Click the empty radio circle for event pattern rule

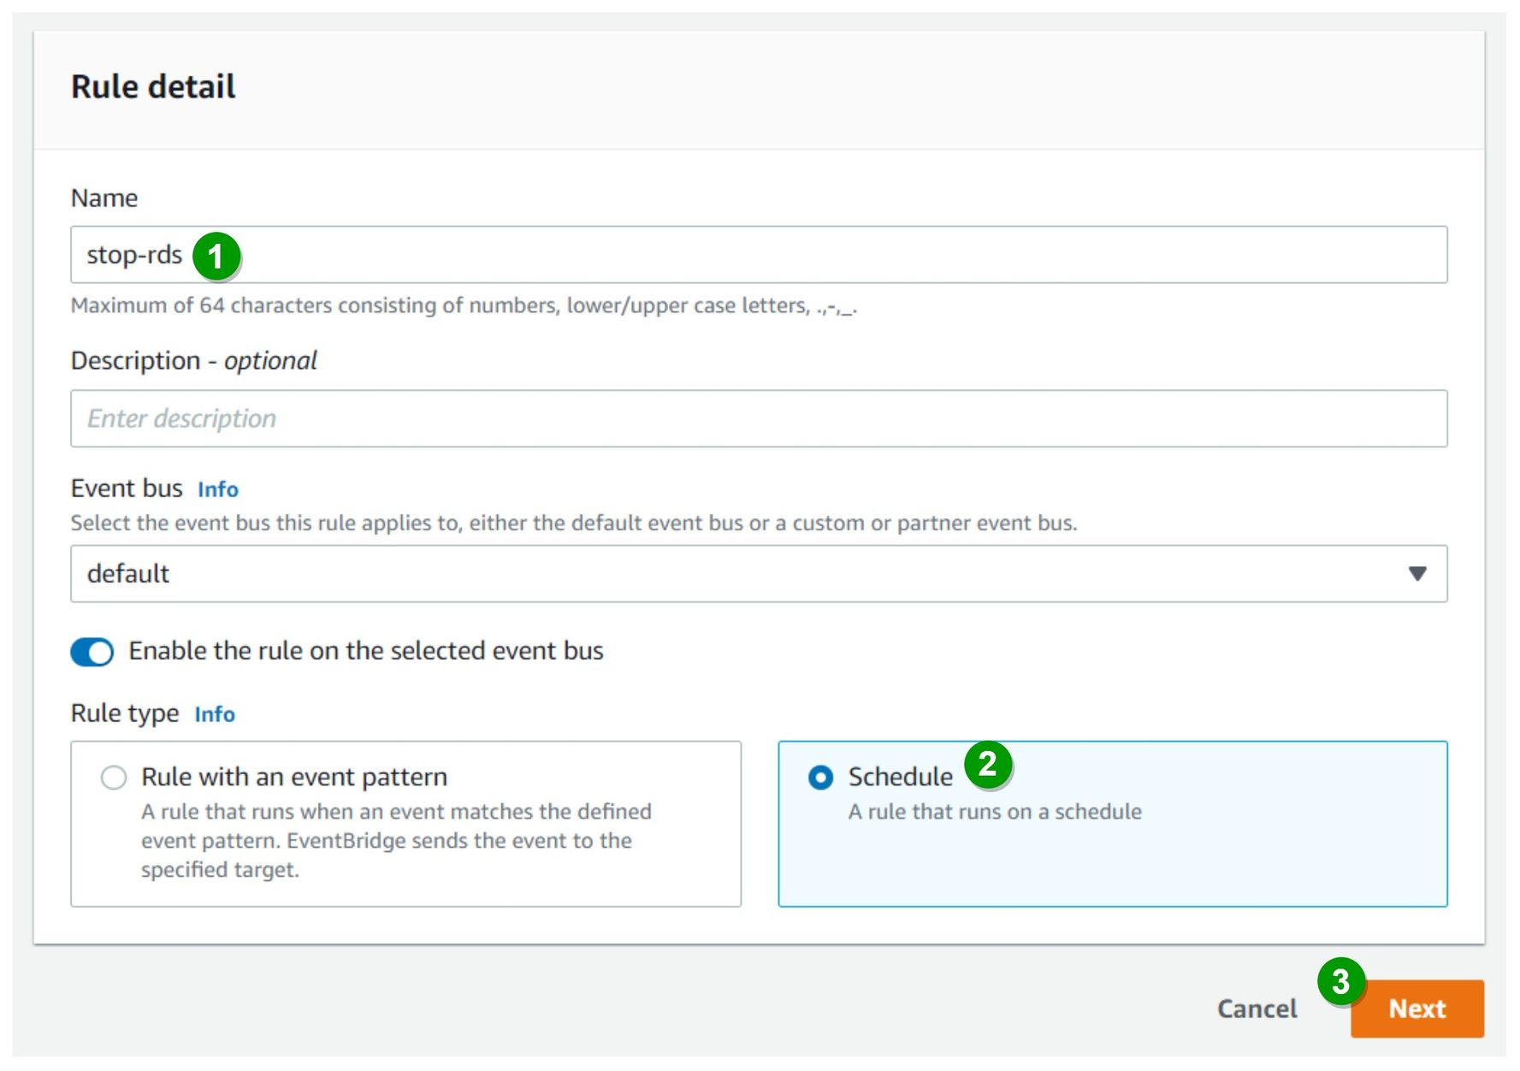click(x=112, y=777)
